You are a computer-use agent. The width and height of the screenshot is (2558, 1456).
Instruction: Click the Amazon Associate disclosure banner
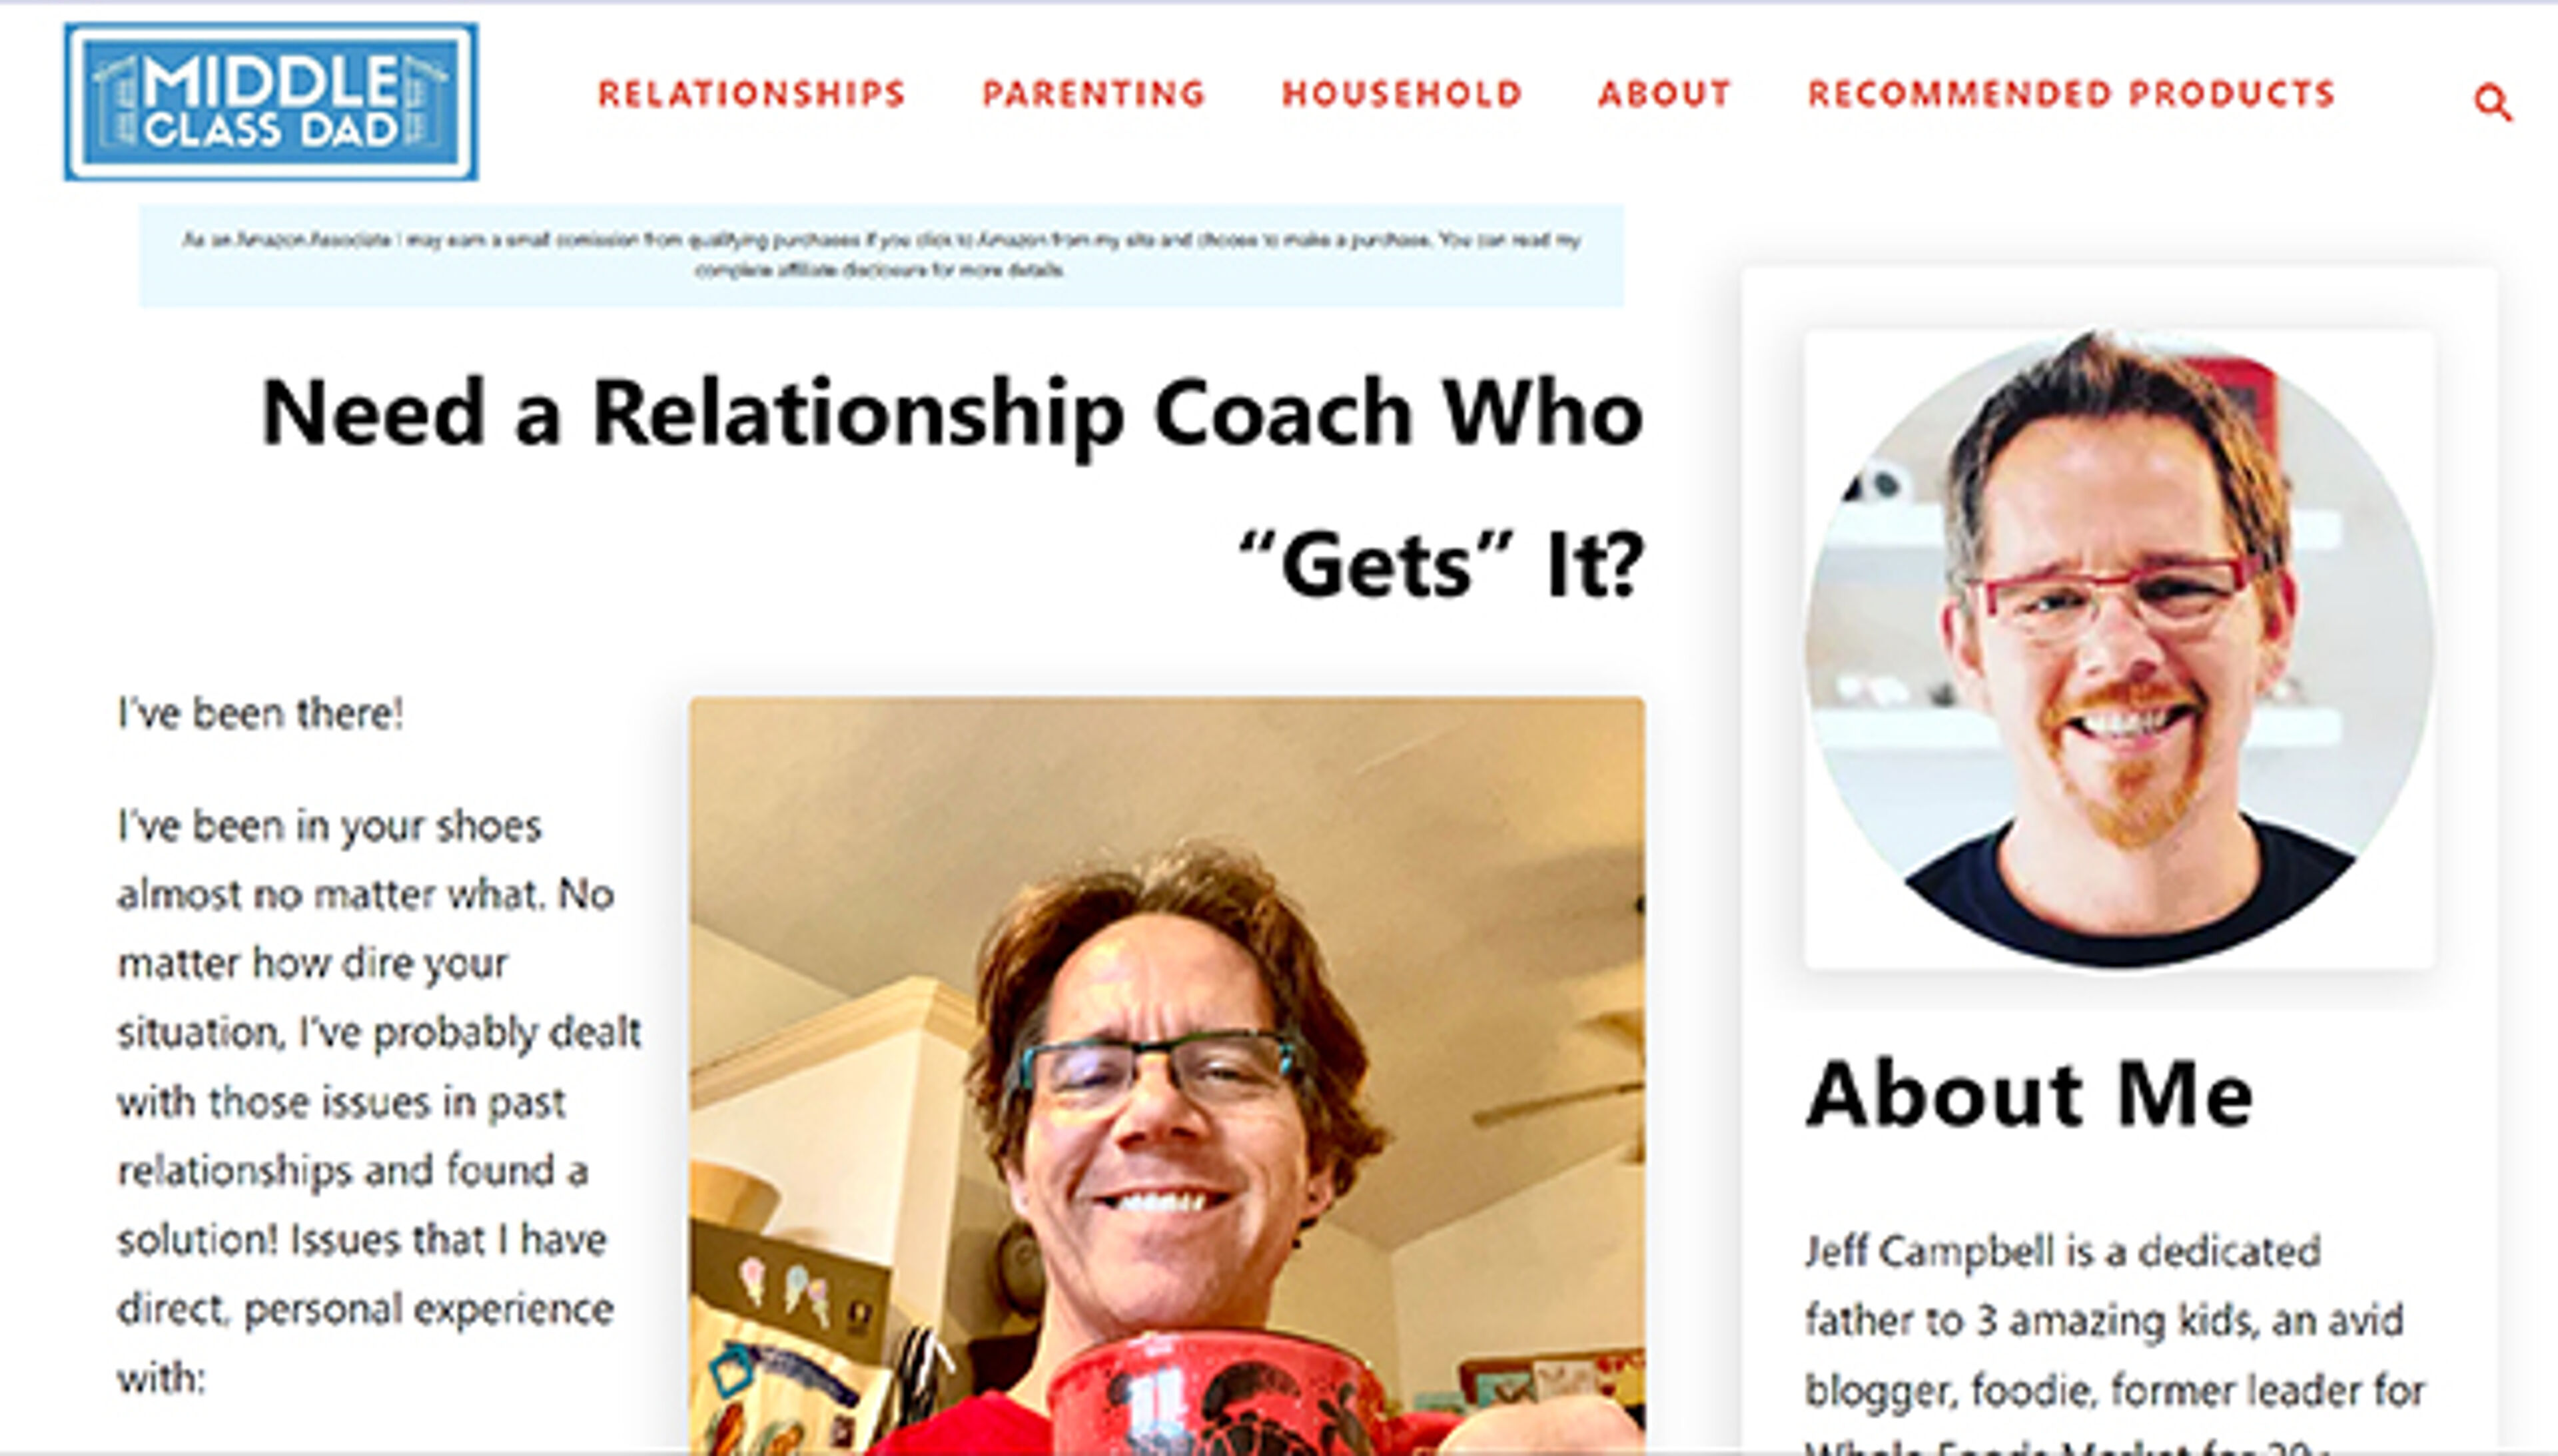click(881, 255)
